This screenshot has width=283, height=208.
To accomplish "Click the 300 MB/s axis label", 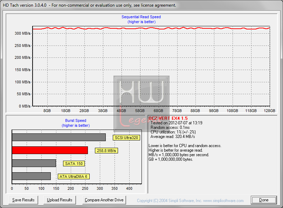I will [x=22, y=33].
